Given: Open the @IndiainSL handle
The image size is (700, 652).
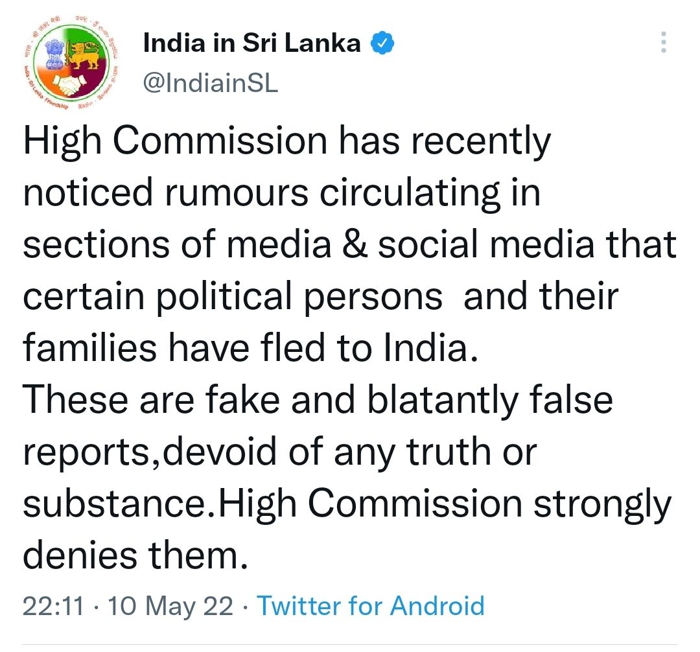Looking at the screenshot, I should 210,83.
